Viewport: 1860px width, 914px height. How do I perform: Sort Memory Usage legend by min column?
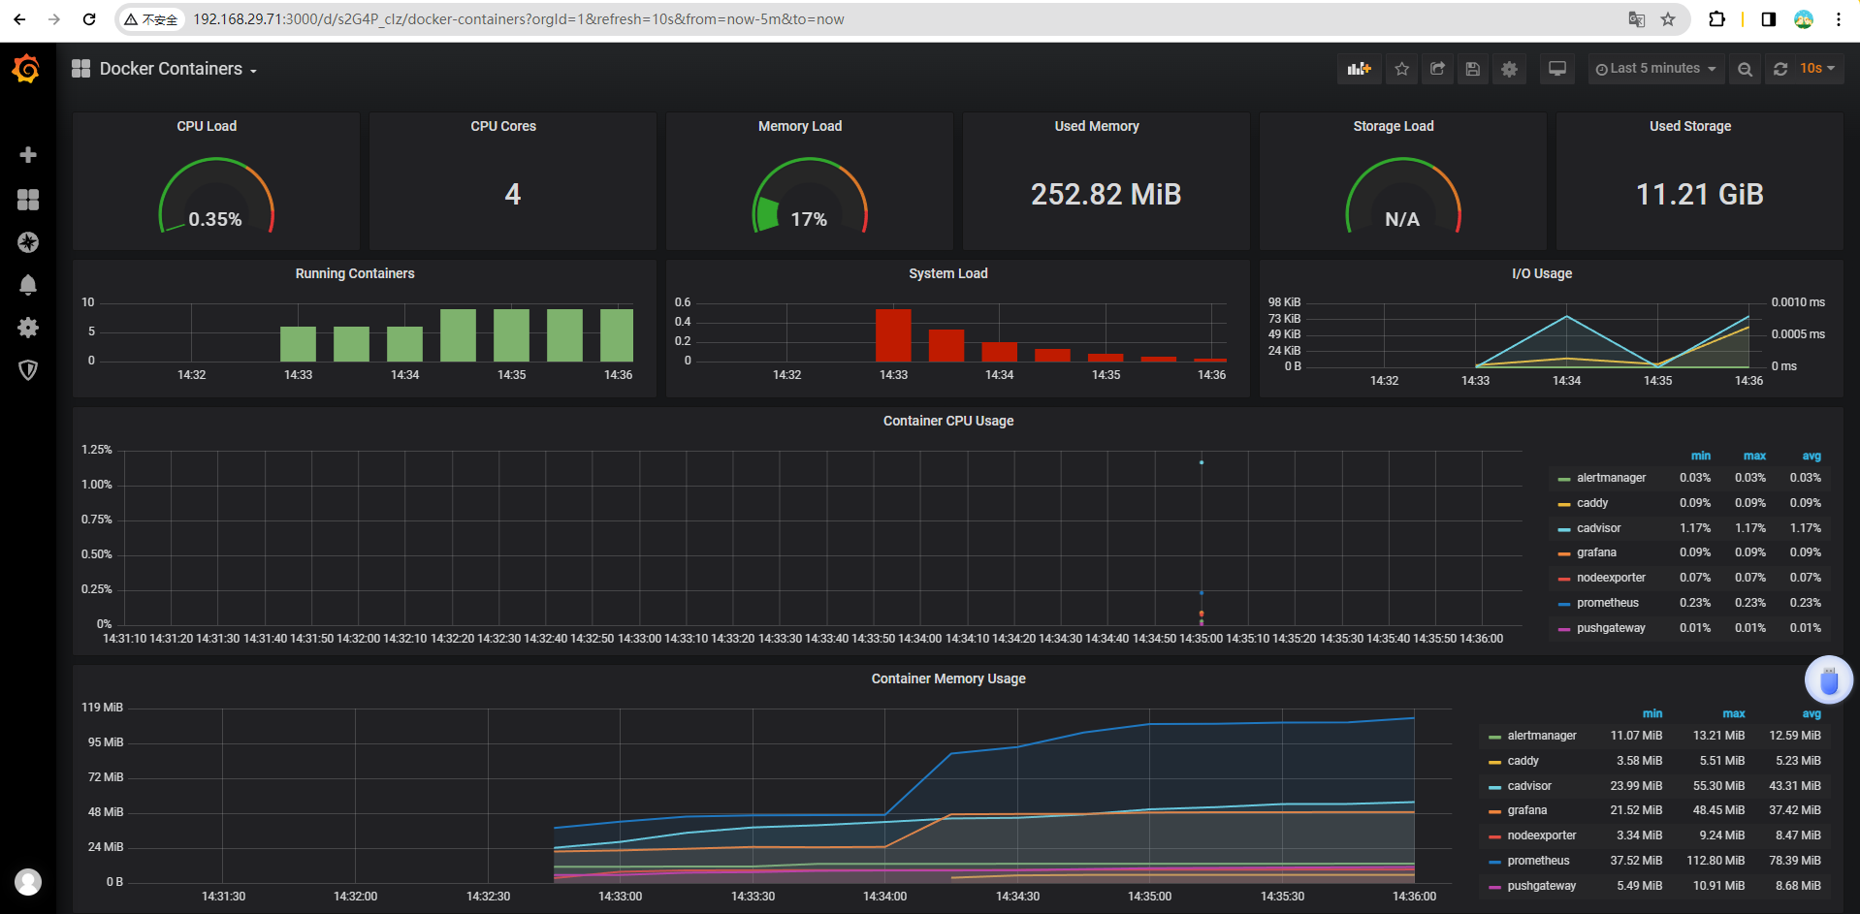pos(1652,713)
